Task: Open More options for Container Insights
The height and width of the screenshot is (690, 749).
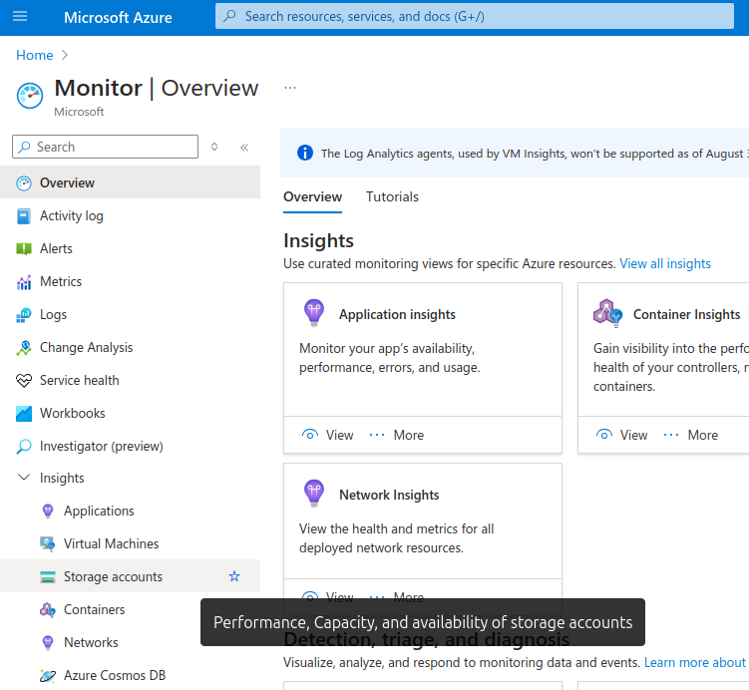Action: pyautogui.click(x=691, y=435)
